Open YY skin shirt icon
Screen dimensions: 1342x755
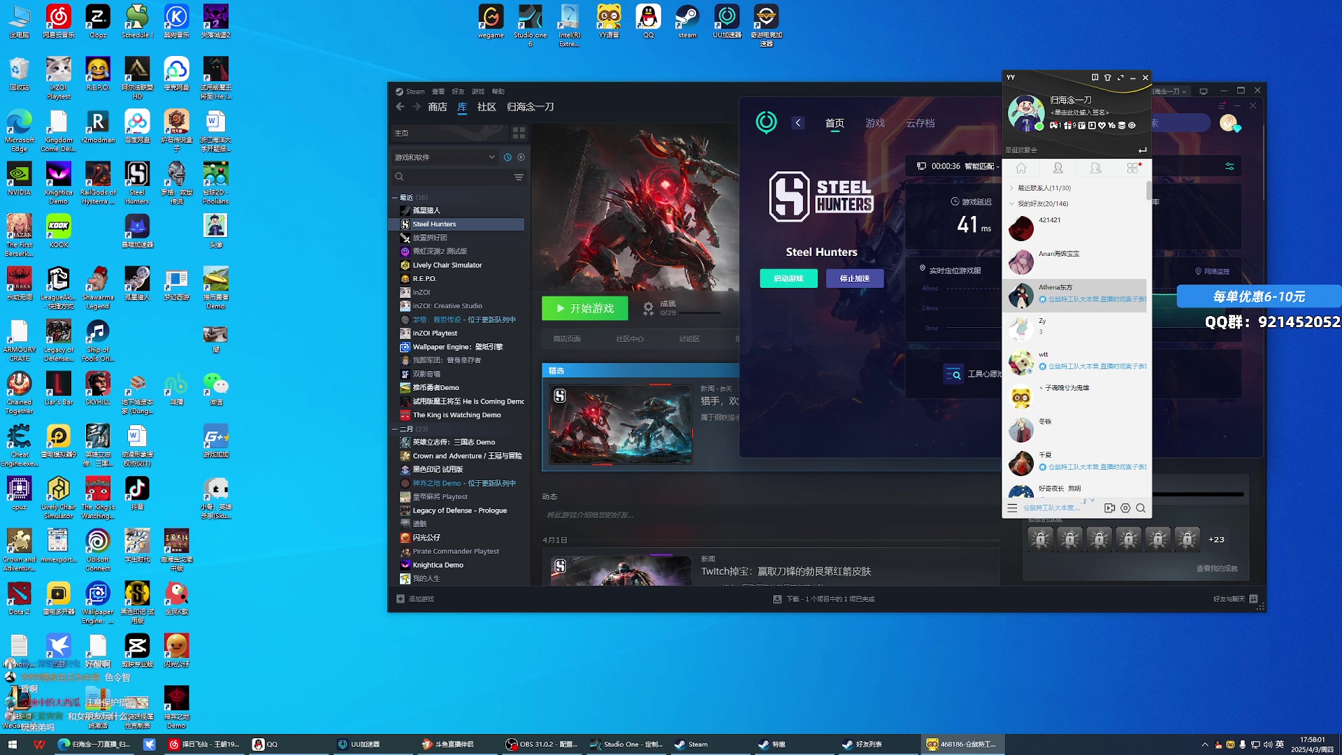[1108, 78]
